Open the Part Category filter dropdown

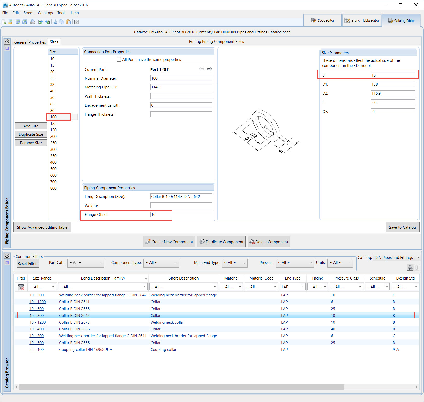pyautogui.click(x=86, y=263)
